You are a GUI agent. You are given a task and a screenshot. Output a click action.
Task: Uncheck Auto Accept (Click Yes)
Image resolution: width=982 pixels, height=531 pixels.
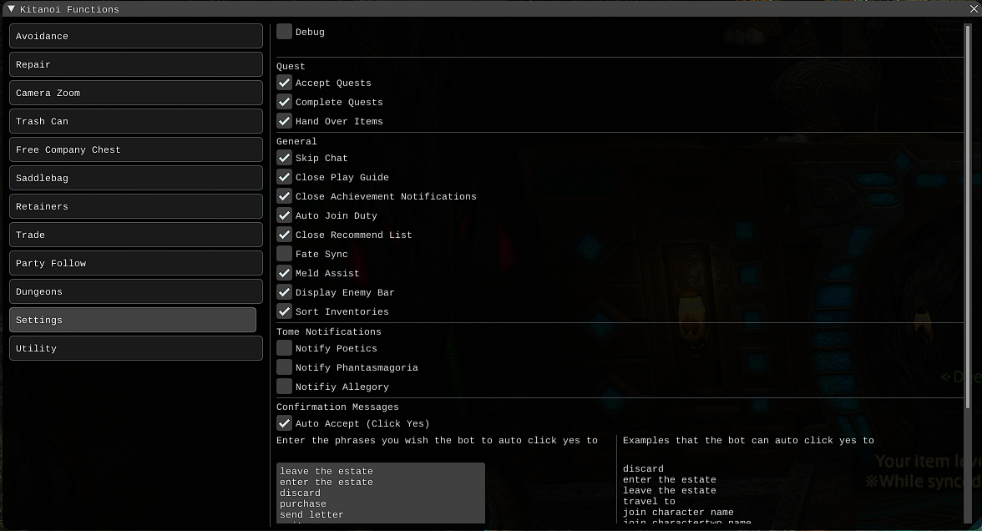[285, 423]
